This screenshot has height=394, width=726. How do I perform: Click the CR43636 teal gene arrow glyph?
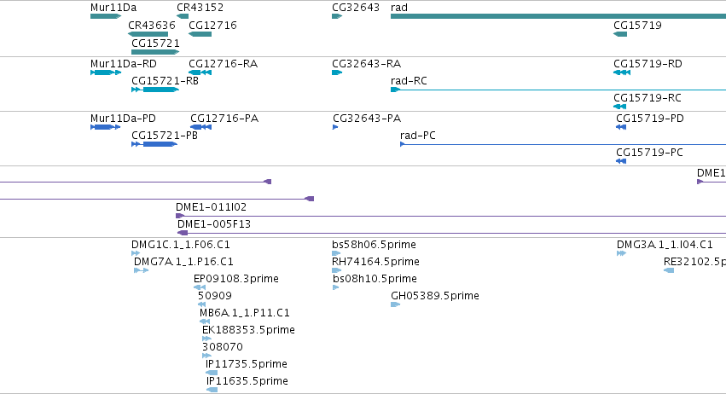[148, 34]
